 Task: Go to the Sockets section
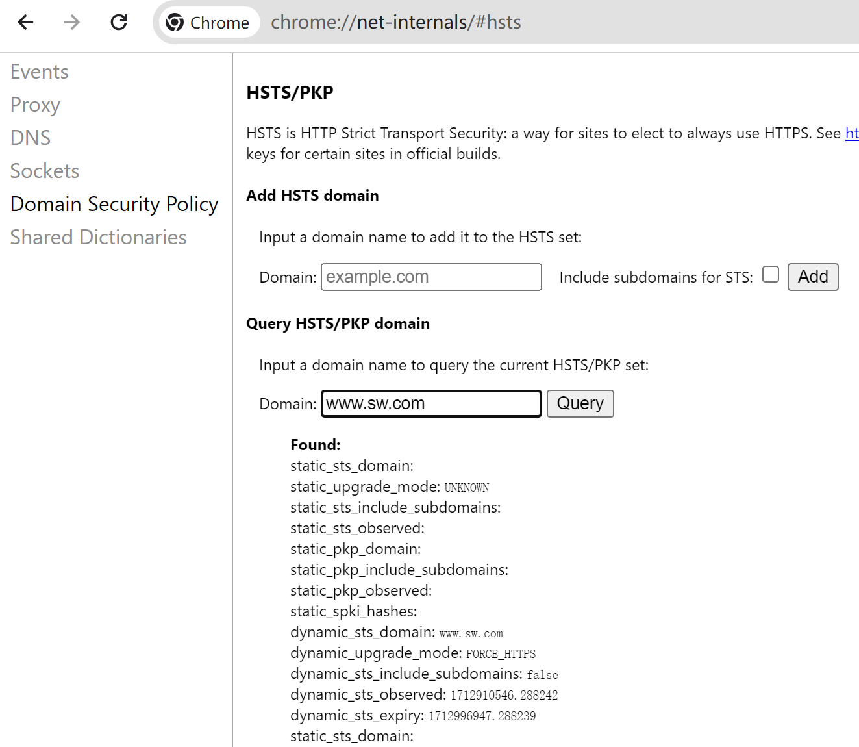pyautogui.click(x=45, y=171)
